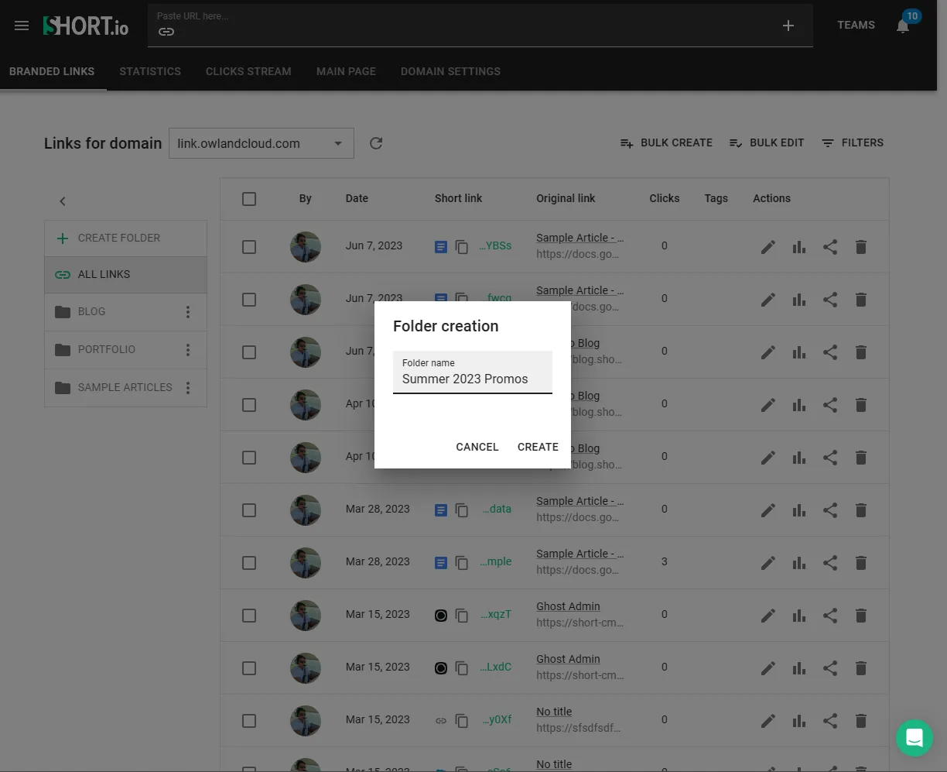Click the refresh links icon
The width and height of the screenshot is (947, 772).
376,143
